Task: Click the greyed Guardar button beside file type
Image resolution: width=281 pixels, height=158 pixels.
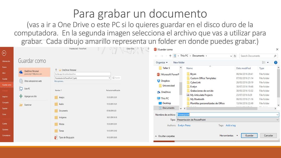Action: tap(116, 78)
